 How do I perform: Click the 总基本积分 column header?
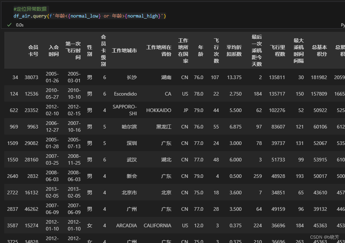[320, 50]
